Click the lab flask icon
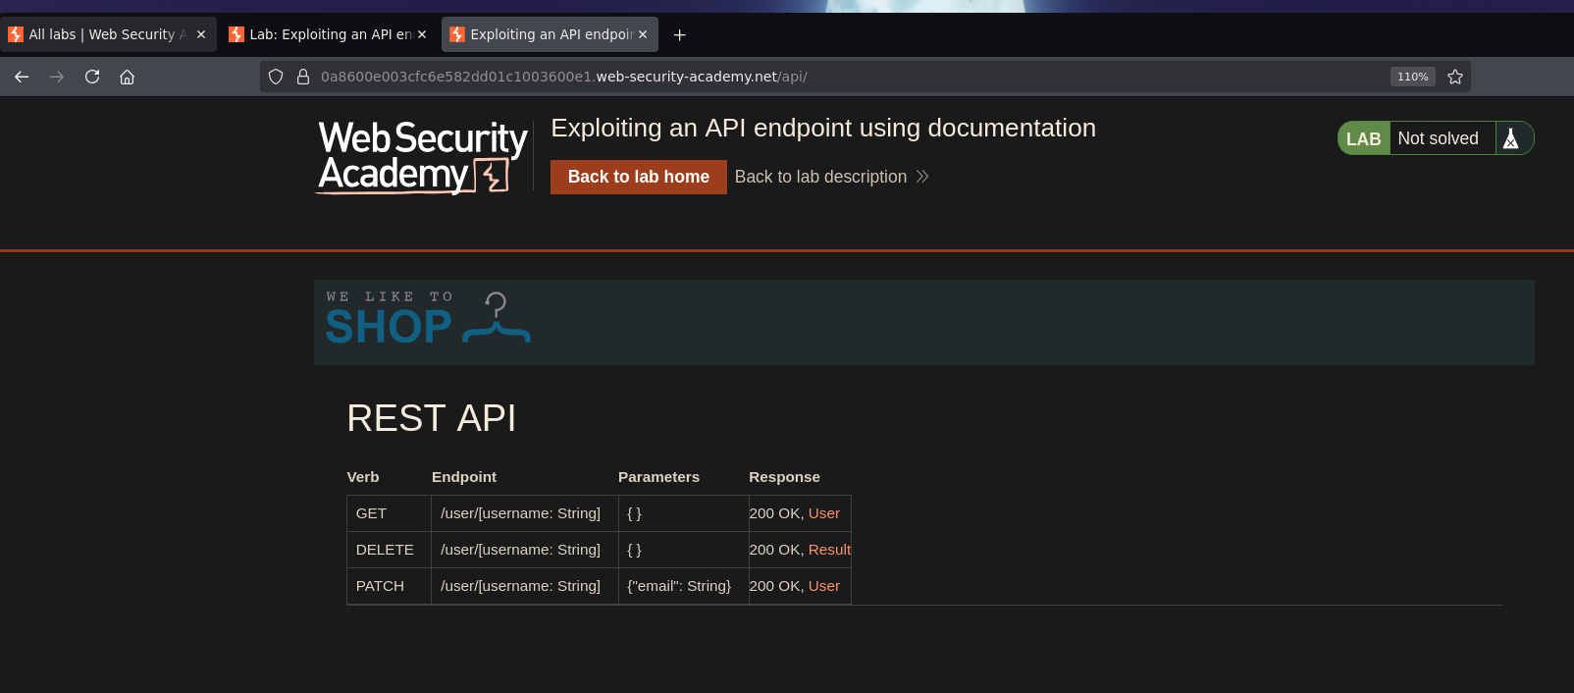Viewport: 1574px width, 693px height. pos(1511,138)
